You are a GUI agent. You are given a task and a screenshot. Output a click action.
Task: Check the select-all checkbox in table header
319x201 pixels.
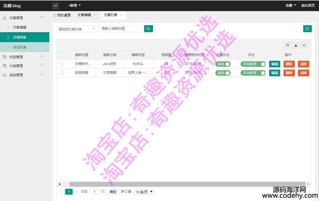62,55
